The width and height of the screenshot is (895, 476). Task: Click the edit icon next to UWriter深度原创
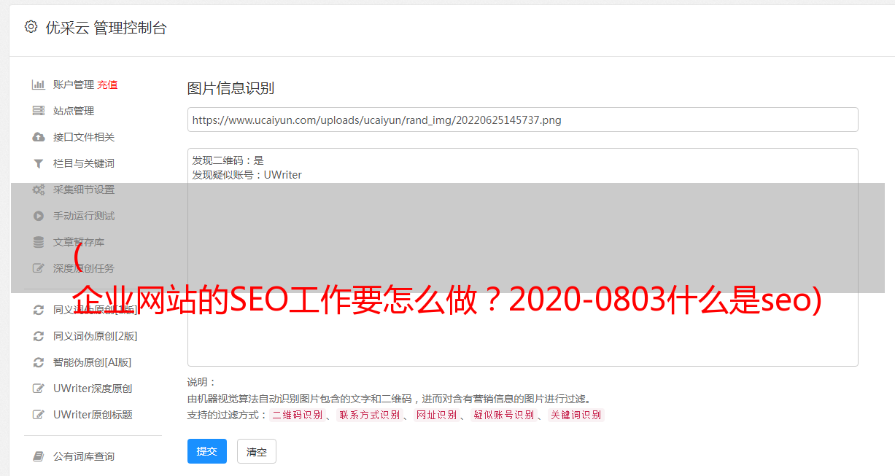(39, 389)
